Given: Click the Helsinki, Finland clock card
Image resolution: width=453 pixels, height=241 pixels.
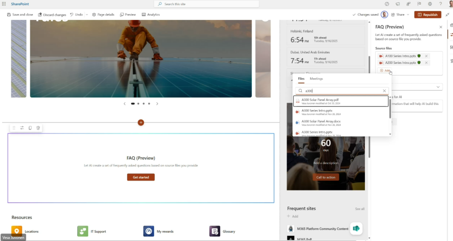Looking at the screenshot, I should [326, 37].
